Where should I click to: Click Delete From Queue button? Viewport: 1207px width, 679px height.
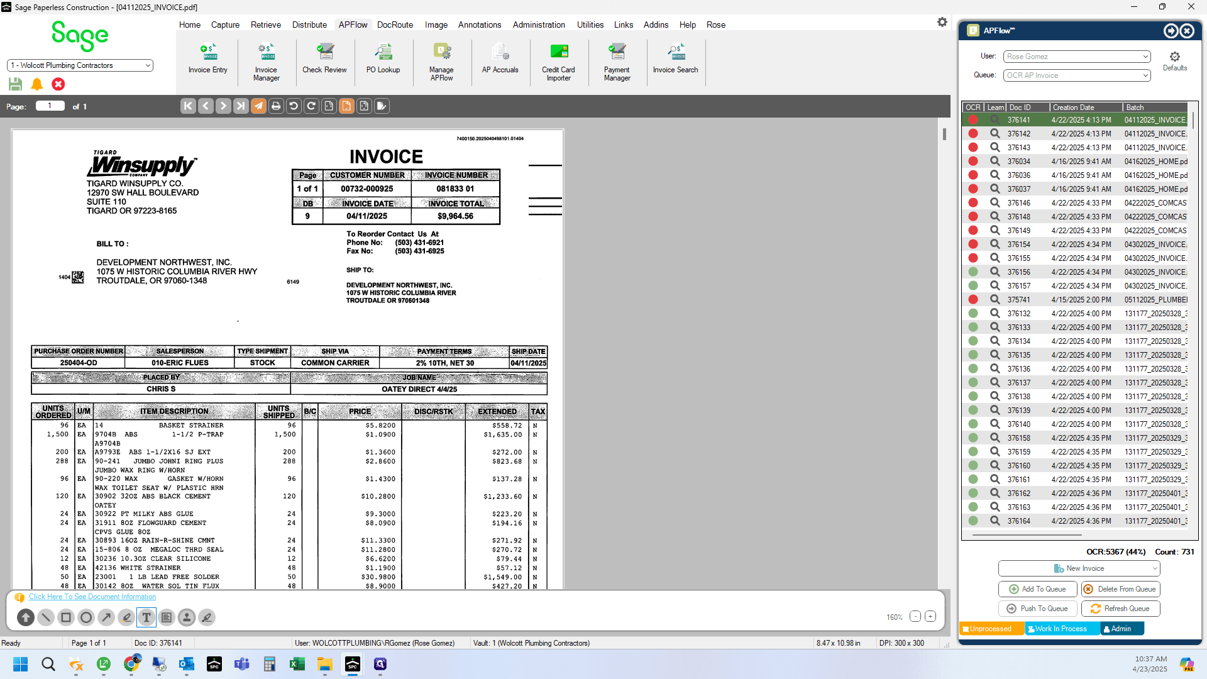[1120, 589]
